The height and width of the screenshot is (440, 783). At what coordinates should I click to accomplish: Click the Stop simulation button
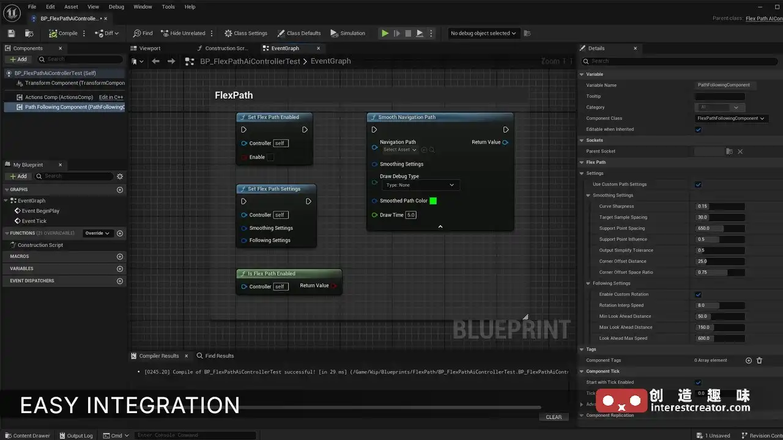[x=408, y=33]
